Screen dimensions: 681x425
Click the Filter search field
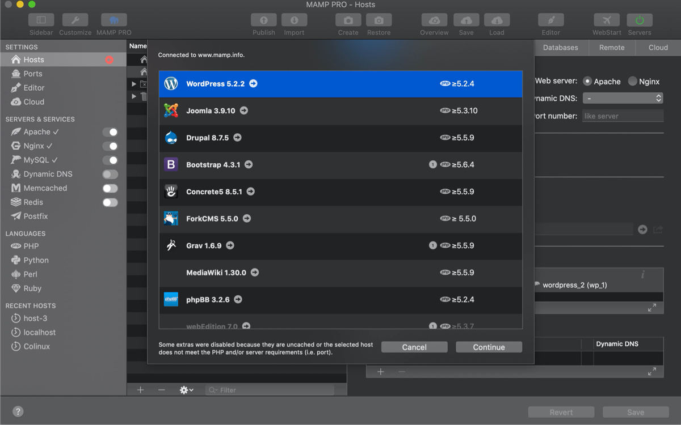coord(270,390)
